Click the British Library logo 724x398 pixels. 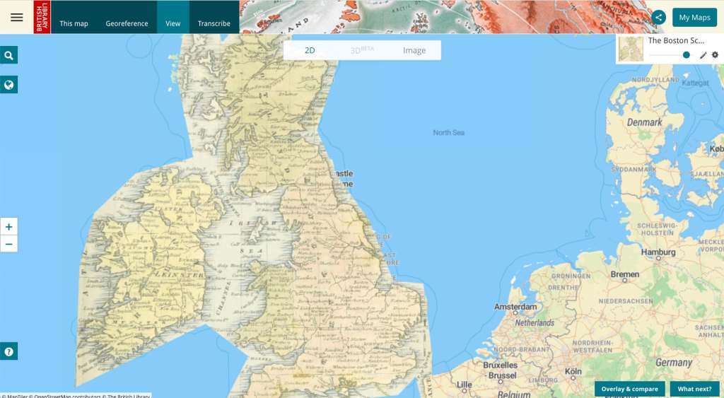(x=42, y=17)
